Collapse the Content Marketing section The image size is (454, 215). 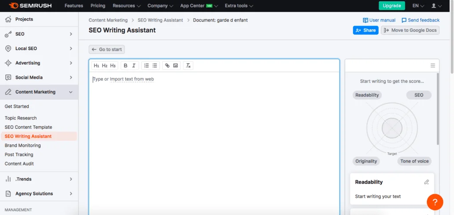(x=71, y=92)
